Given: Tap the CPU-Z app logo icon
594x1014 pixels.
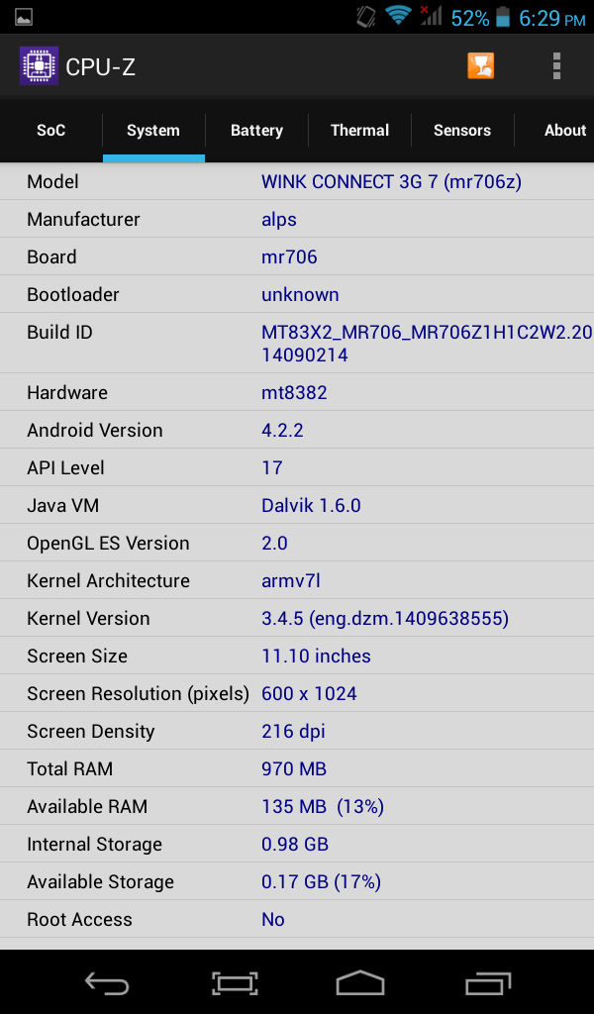Looking at the screenshot, I should [39, 66].
